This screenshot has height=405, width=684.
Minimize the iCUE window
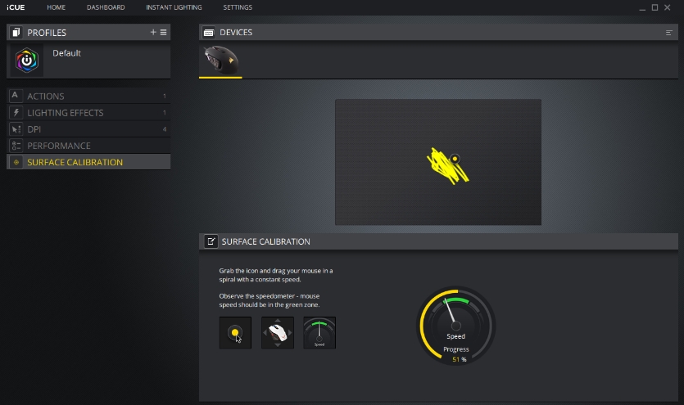[642, 8]
